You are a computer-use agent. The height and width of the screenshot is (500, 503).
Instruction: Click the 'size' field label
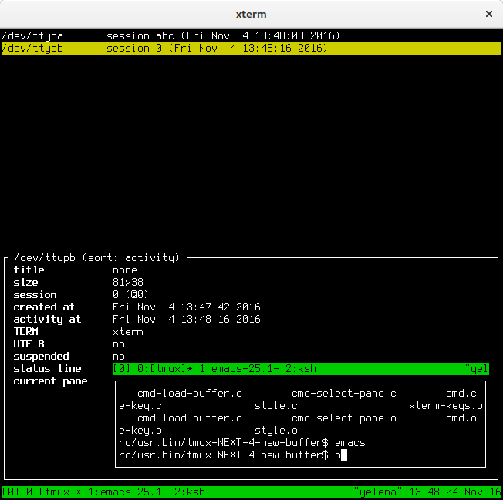[25, 282]
